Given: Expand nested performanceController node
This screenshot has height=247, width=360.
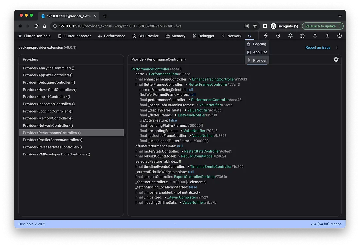Looking at the screenshot, I should click(x=189, y=100).
